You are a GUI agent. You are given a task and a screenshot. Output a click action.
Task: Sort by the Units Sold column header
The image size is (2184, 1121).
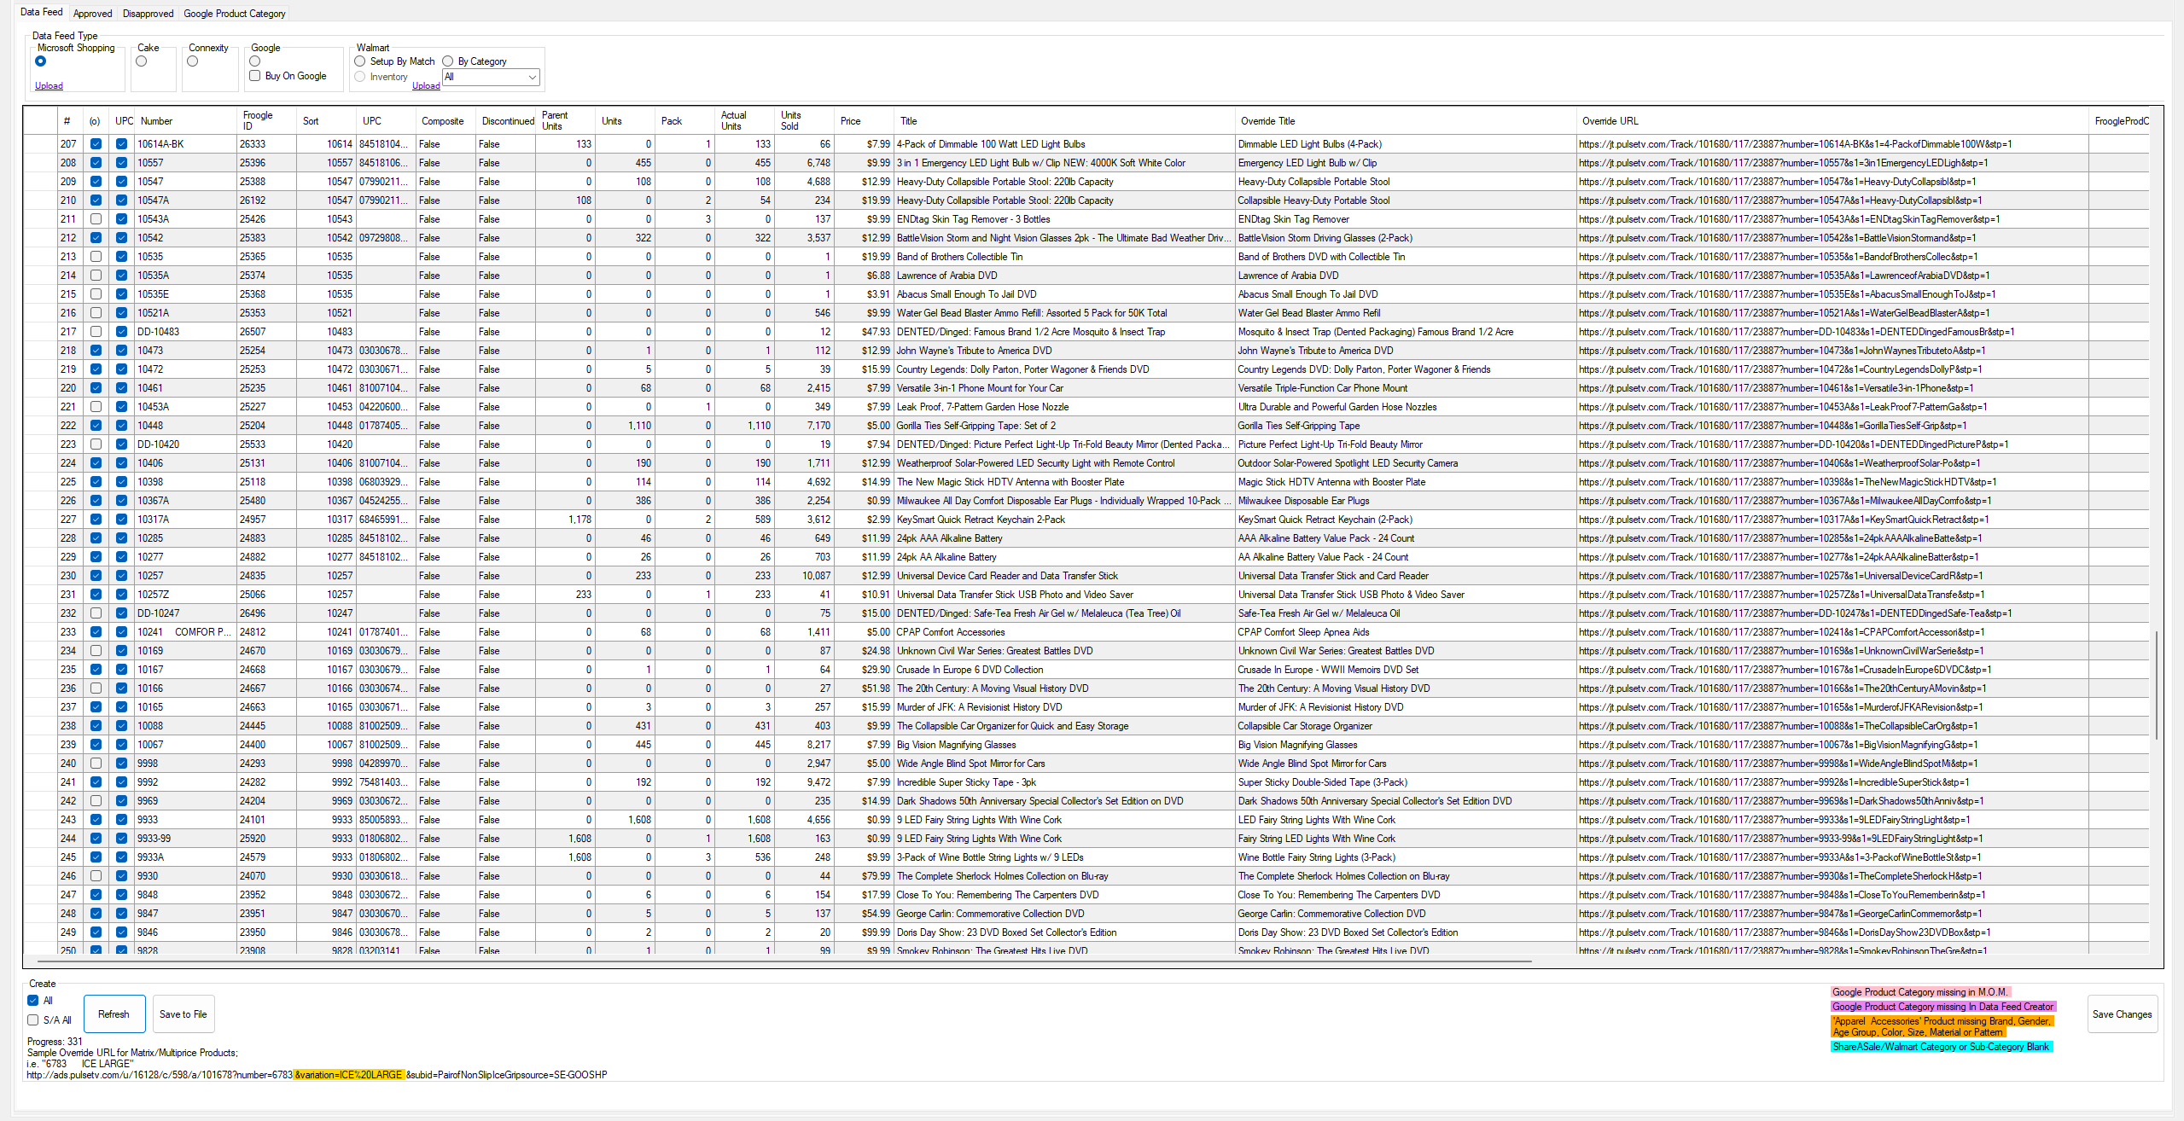click(x=804, y=121)
